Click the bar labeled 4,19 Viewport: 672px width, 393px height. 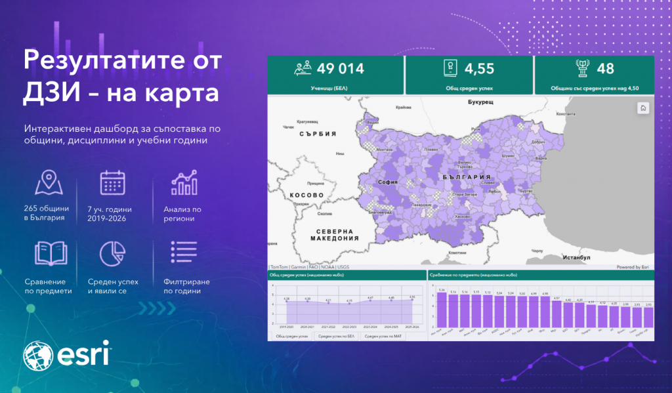pyautogui.click(x=591, y=316)
